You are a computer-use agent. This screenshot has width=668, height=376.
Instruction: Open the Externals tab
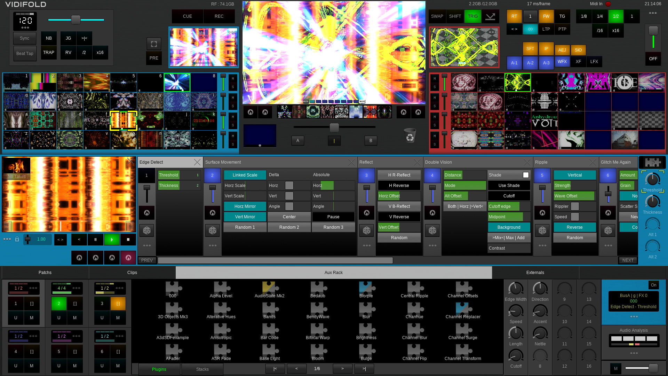coord(535,273)
